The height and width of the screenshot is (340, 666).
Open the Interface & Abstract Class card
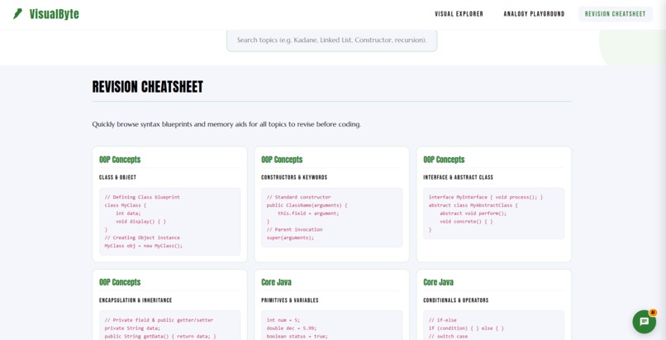tap(494, 204)
